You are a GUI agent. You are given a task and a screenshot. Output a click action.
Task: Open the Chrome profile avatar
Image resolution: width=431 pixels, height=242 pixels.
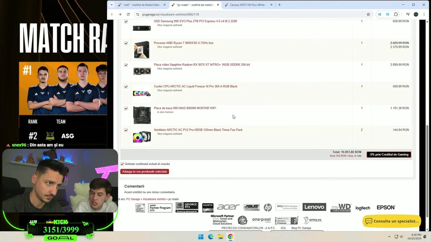pyautogui.click(x=416, y=14)
